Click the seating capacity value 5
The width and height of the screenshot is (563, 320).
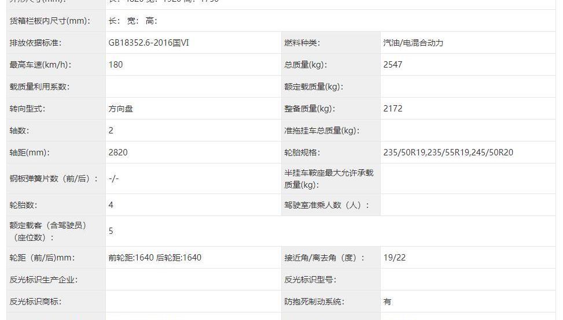coord(111,231)
